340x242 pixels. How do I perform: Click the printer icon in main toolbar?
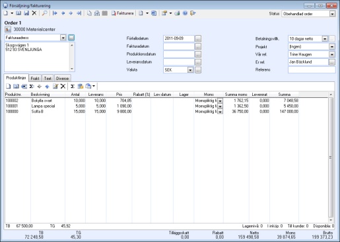click(x=177, y=13)
